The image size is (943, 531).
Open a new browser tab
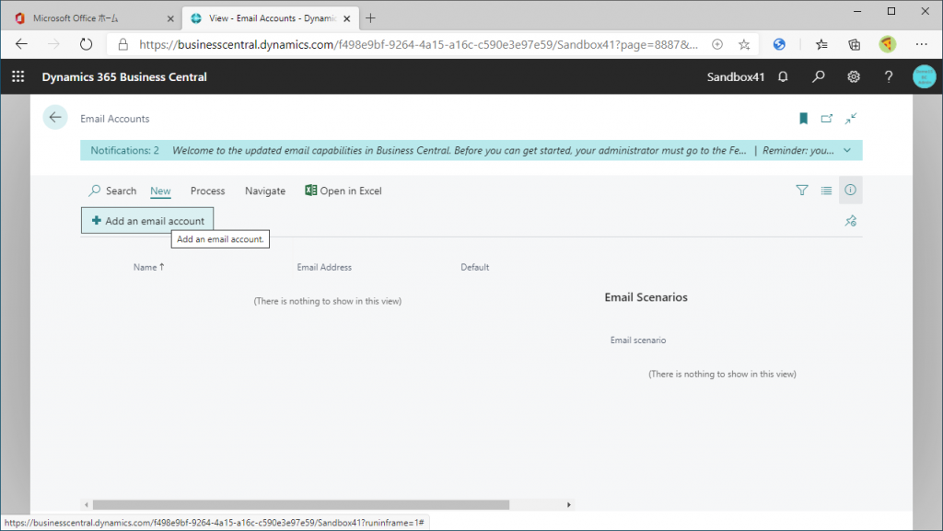pyautogui.click(x=370, y=18)
